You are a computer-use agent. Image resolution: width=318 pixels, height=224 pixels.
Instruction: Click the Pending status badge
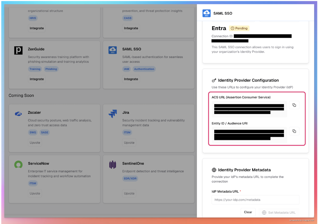239,28
